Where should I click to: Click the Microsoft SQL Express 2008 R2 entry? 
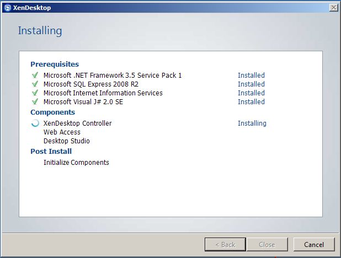click(x=91, y=84)
